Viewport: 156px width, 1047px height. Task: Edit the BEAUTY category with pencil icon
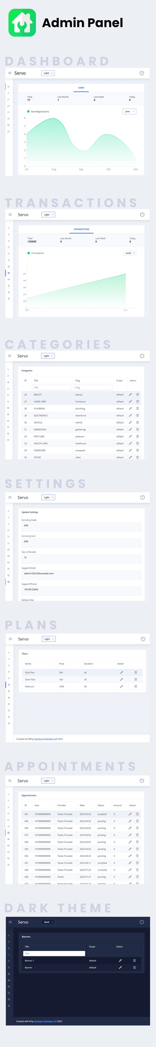pyautogui.click(x=130, y=395)
